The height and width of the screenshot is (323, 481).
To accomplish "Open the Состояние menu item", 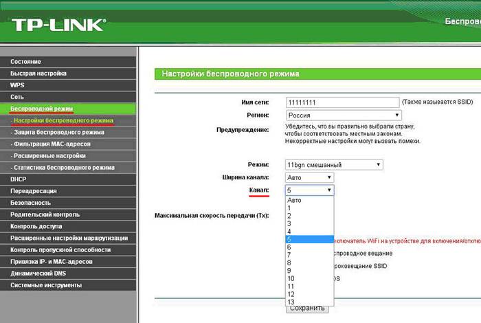I will (25, 62).
